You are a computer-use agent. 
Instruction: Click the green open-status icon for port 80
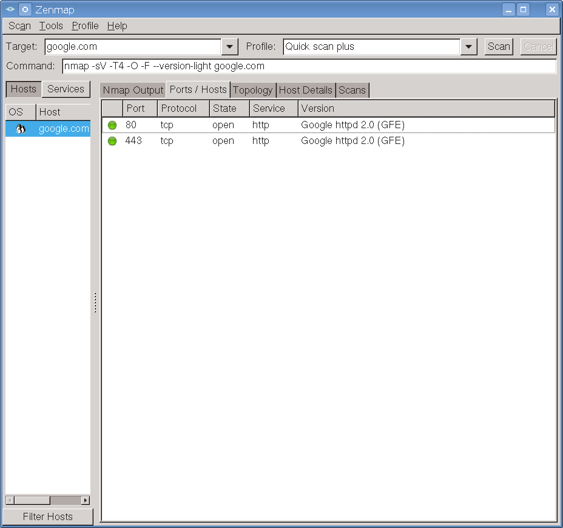[x=112, y=125]
